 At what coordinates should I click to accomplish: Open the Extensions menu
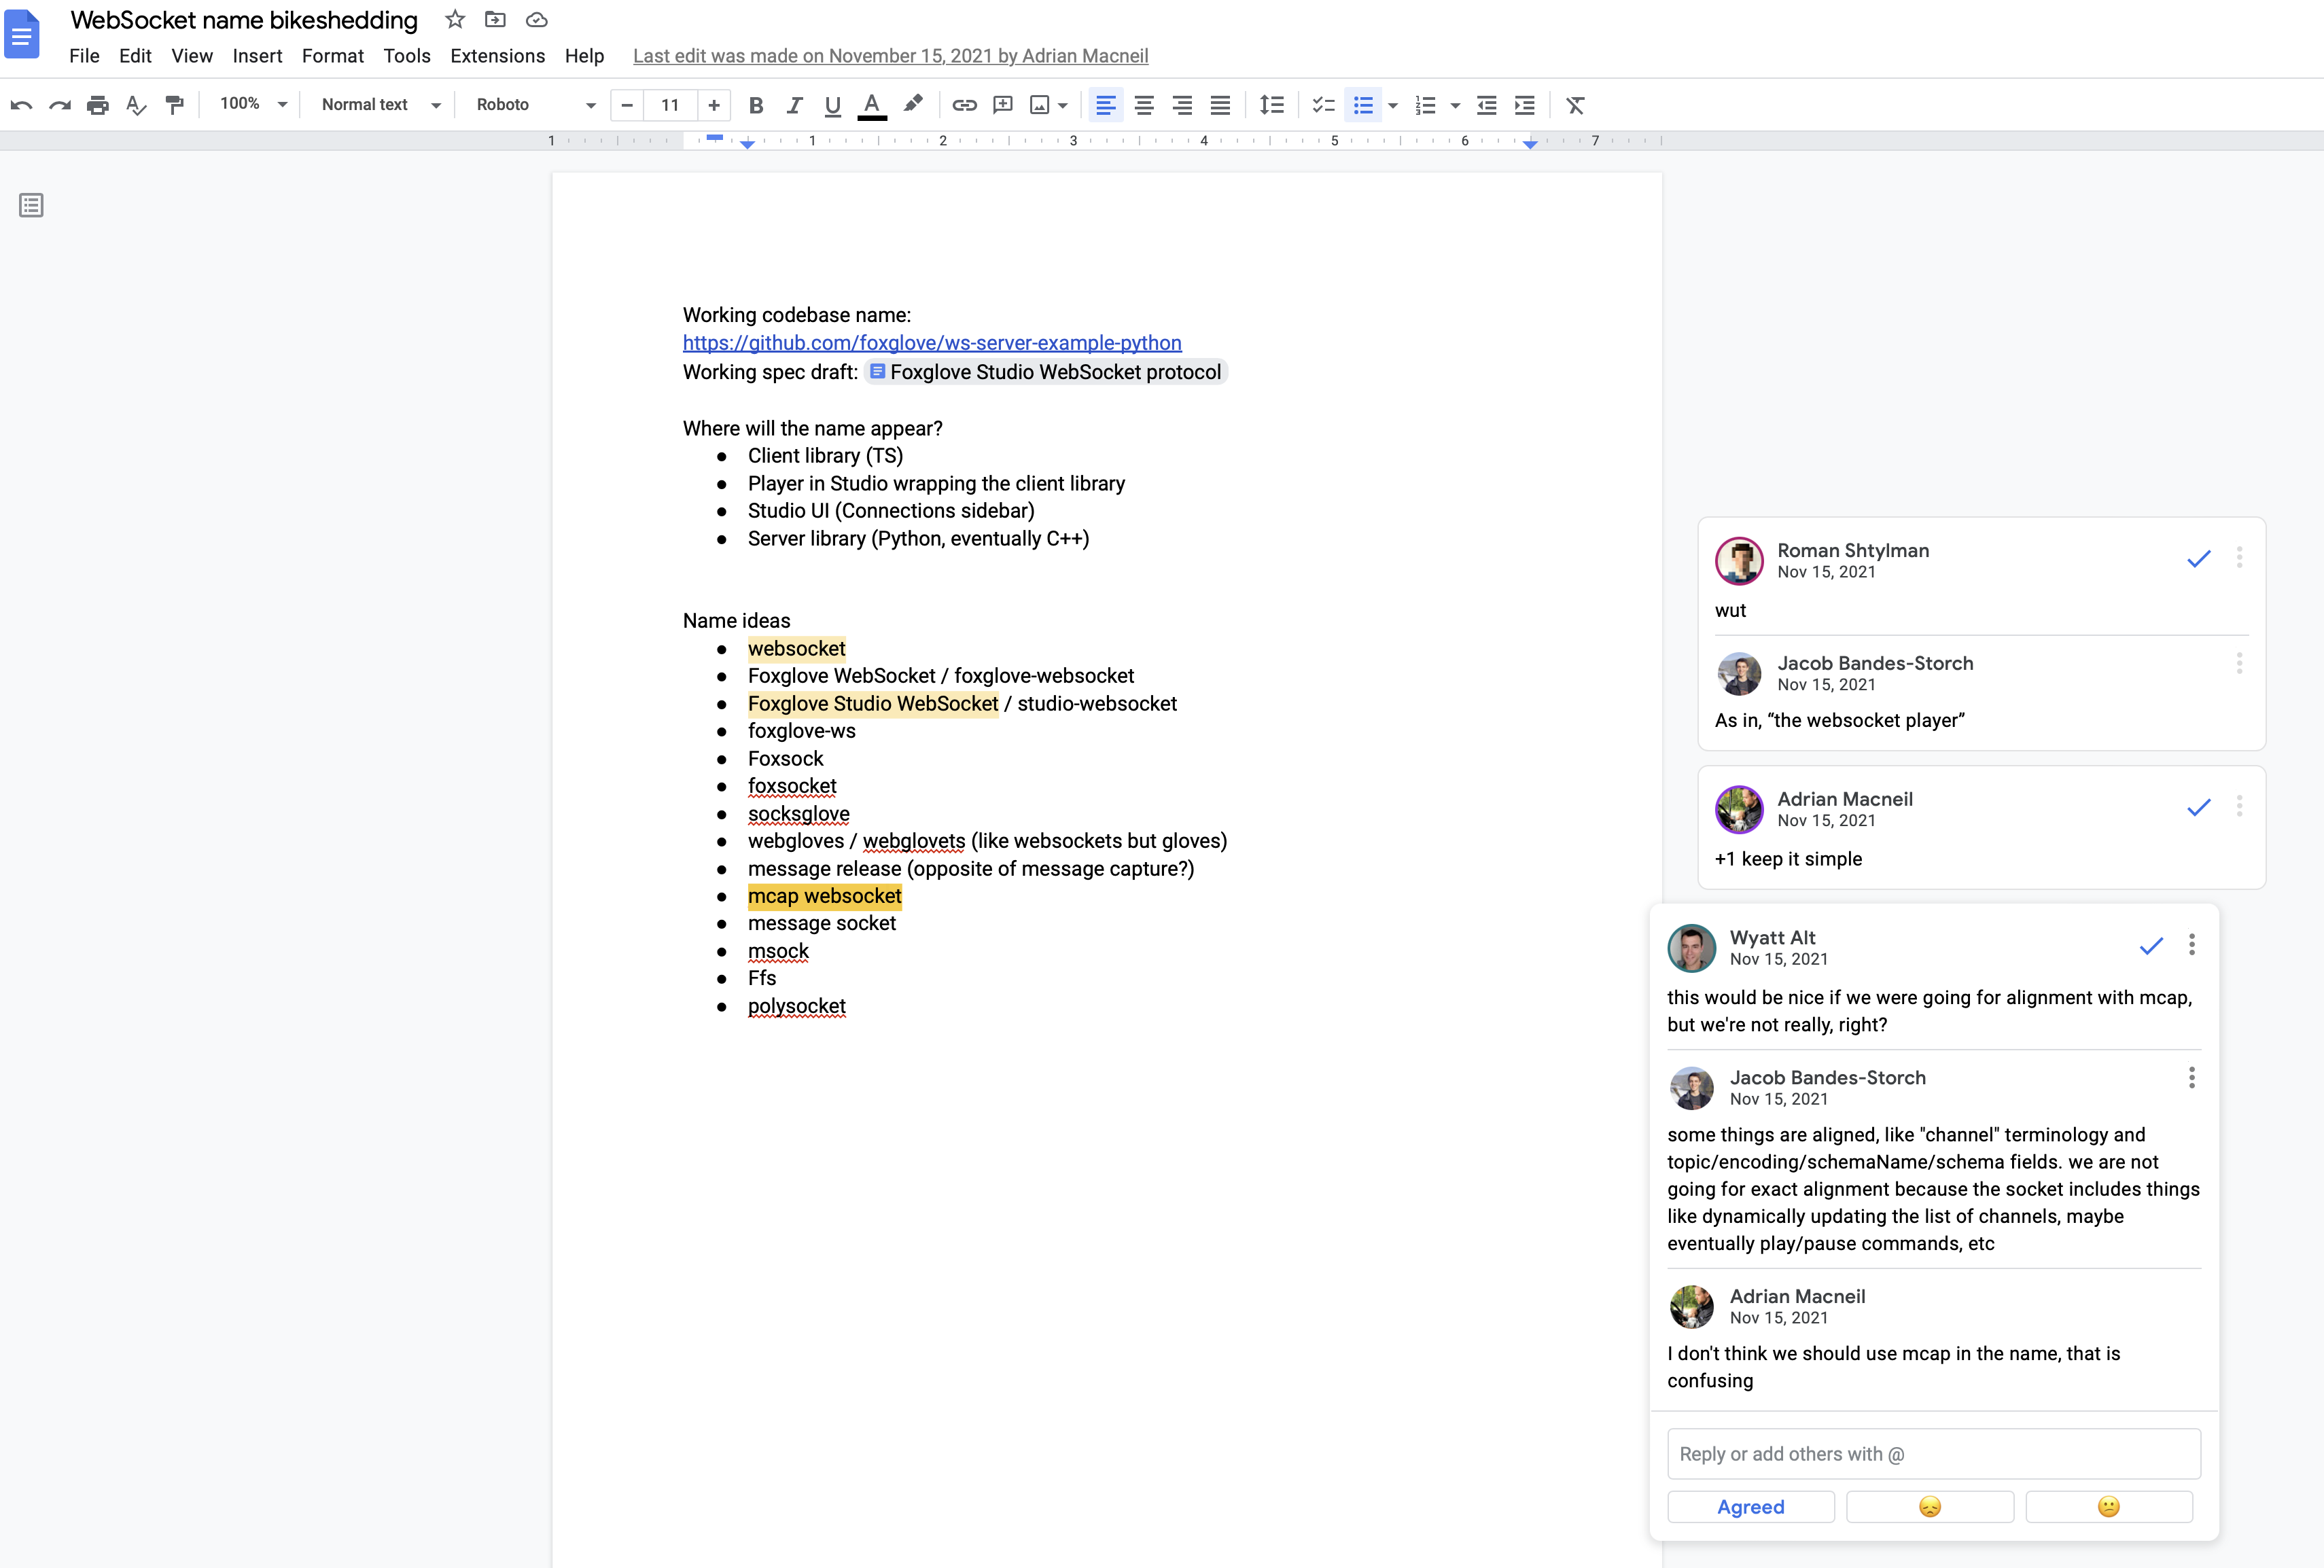(497, 56)
